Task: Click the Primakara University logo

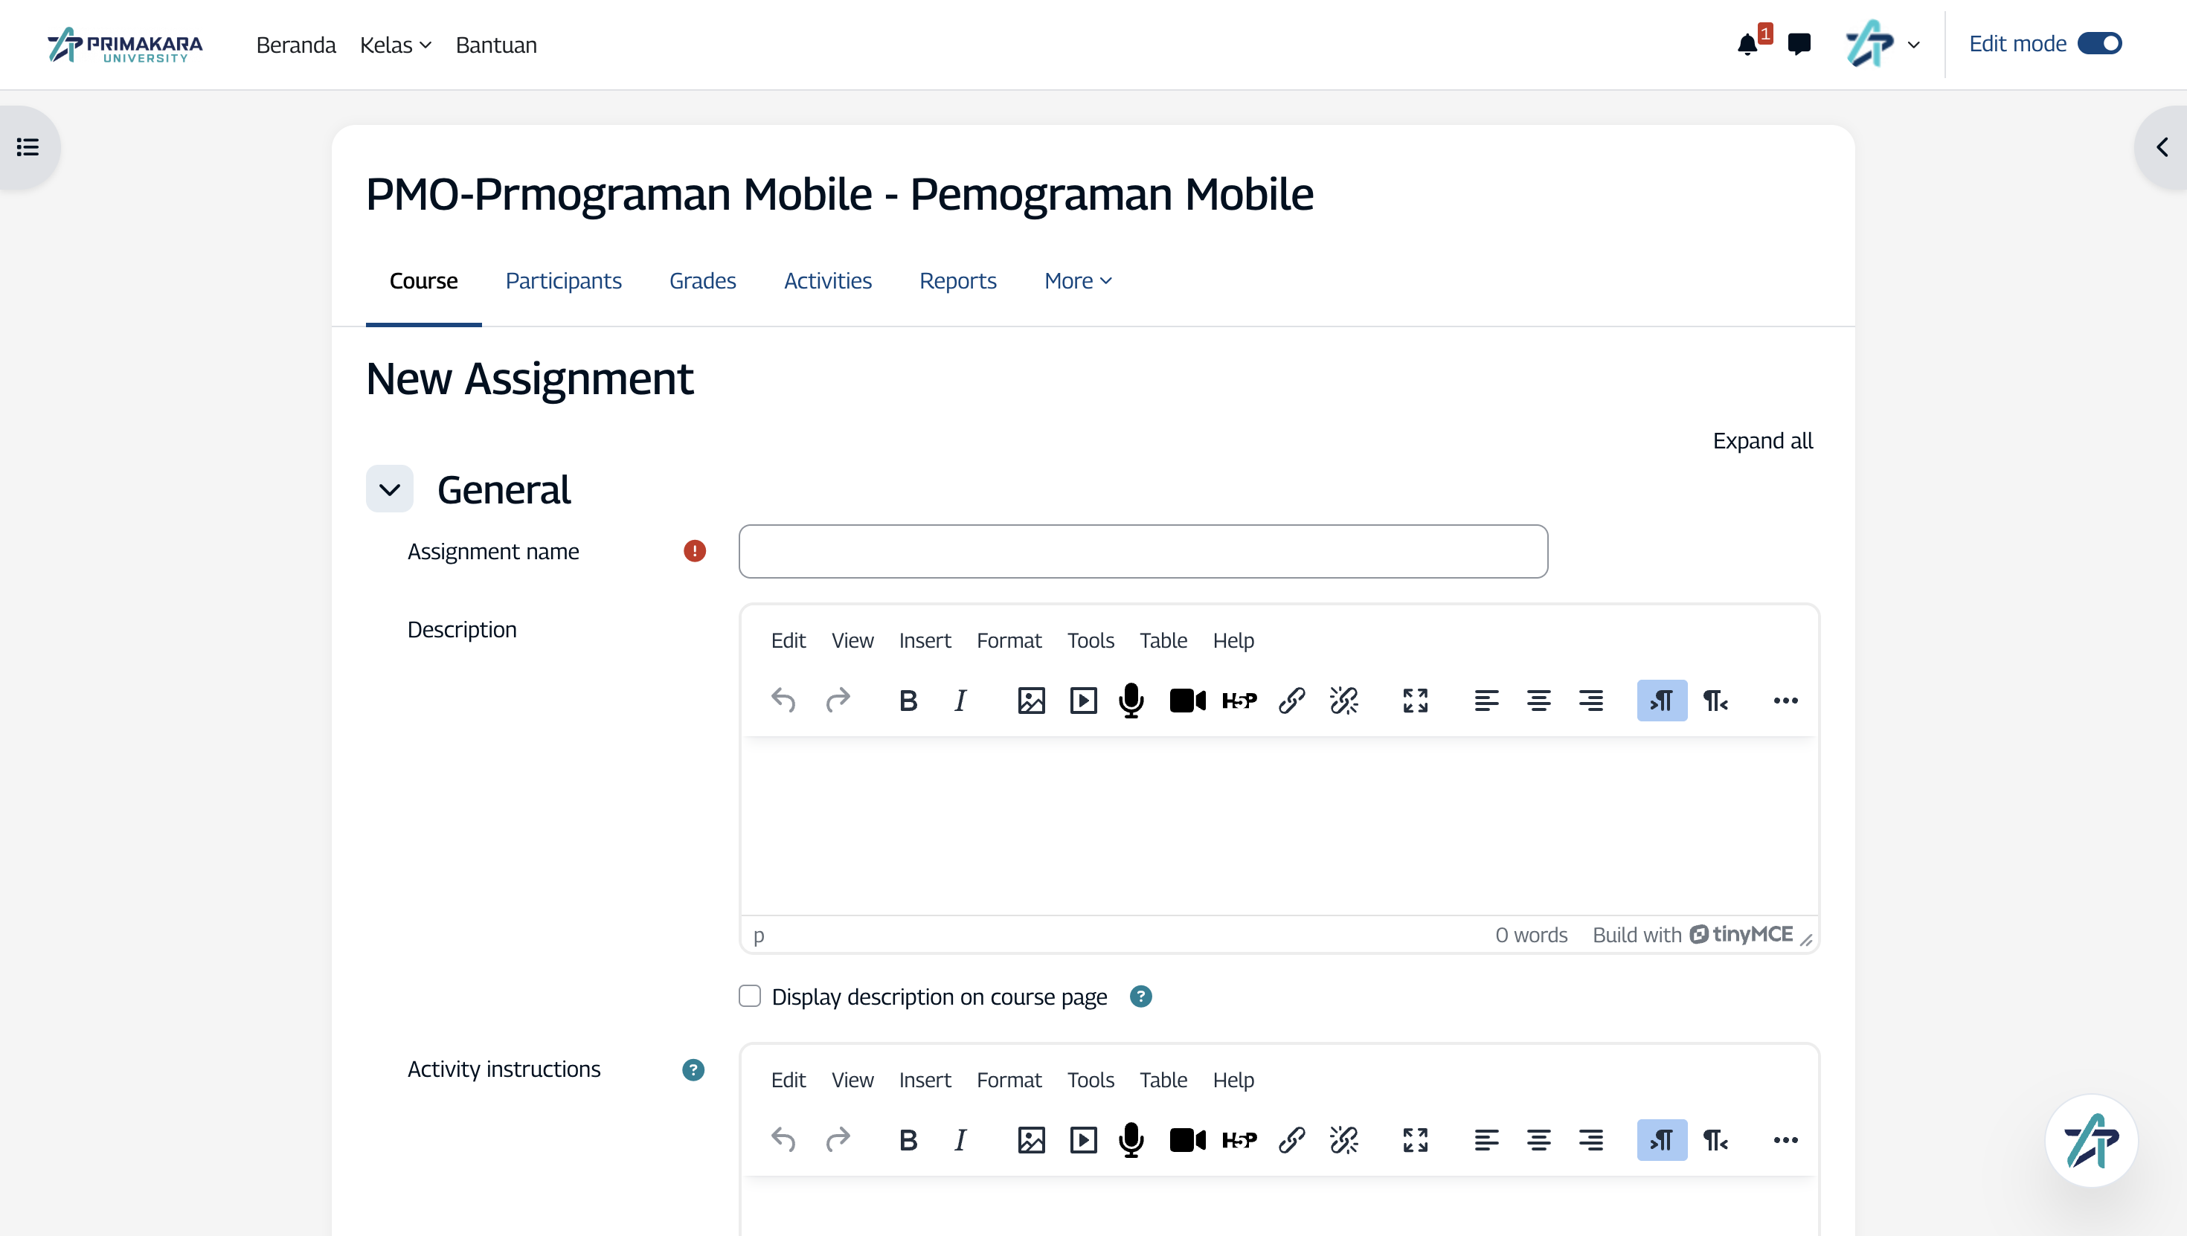Action: point(126,44)
